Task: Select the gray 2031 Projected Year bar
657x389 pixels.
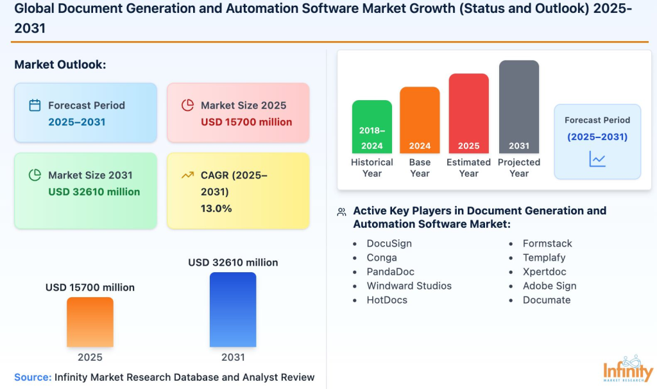Action: click(x=518, y=107)
